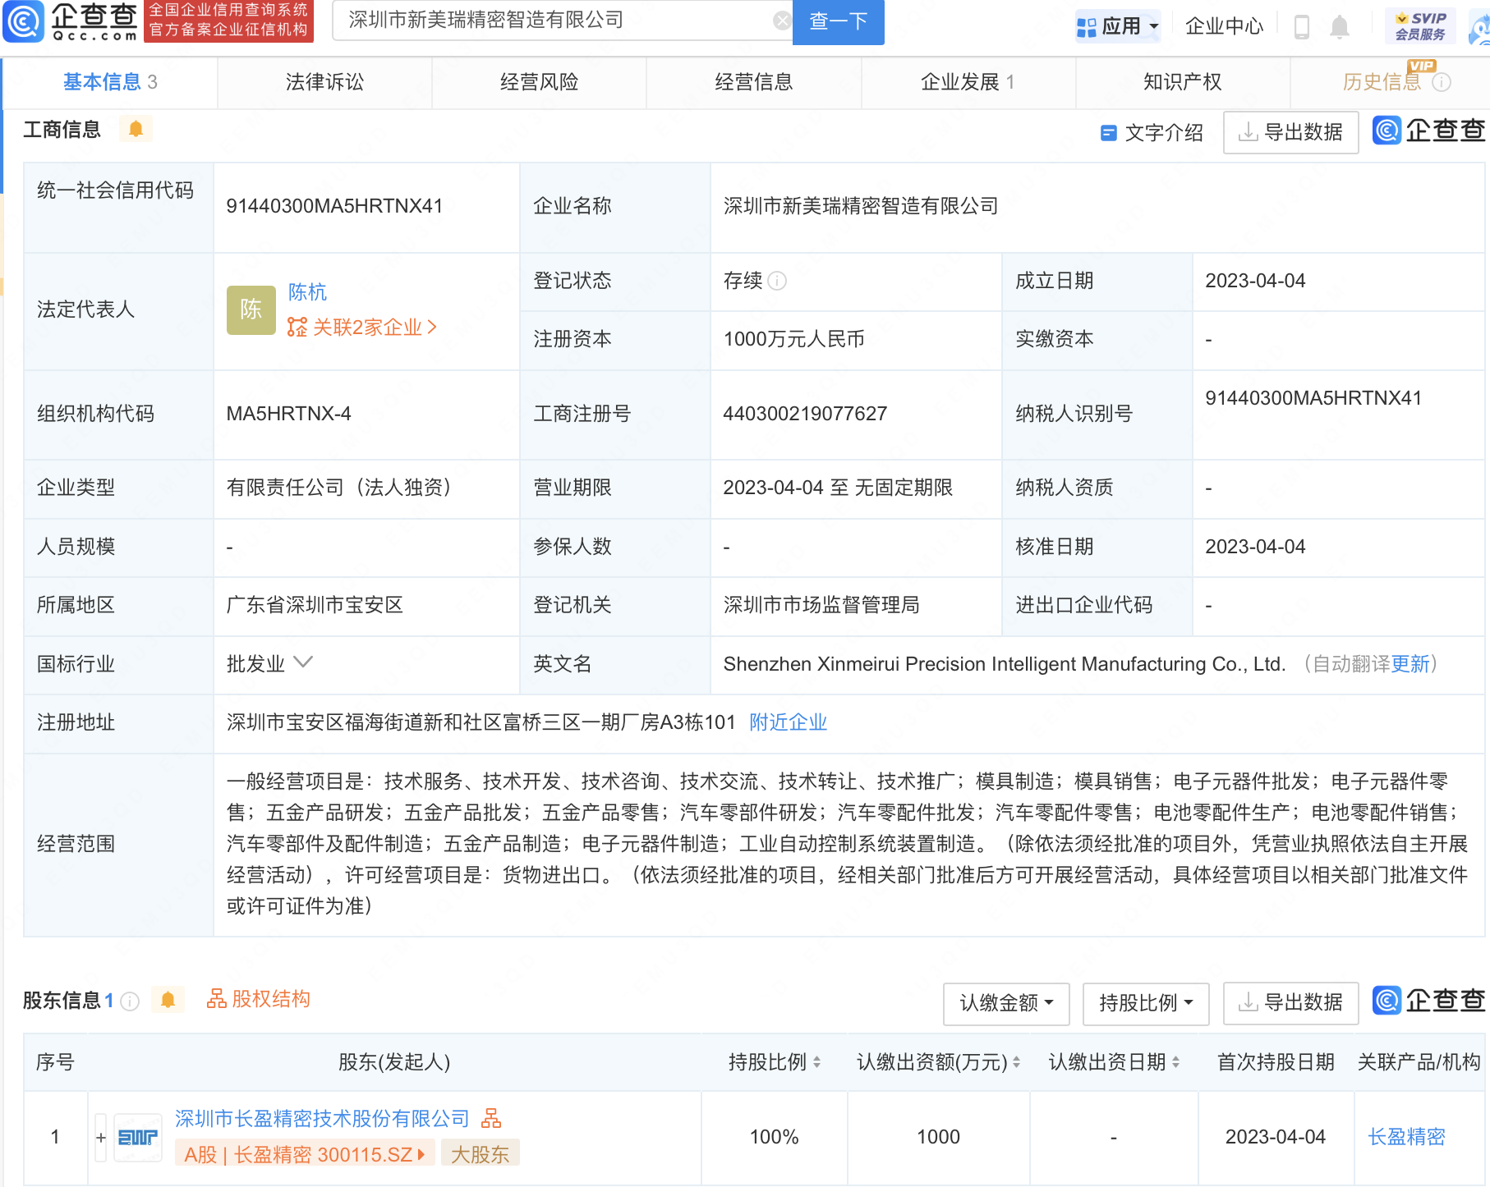Click the SVIP member service badge

pos(1420,26)
